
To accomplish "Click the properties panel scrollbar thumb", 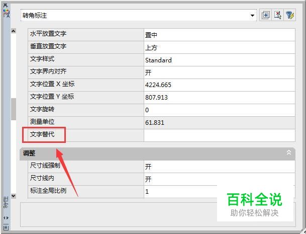I will [13, 109].
